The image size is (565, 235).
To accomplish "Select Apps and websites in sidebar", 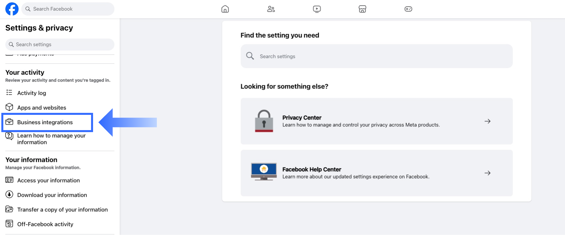I will point(42,108).
